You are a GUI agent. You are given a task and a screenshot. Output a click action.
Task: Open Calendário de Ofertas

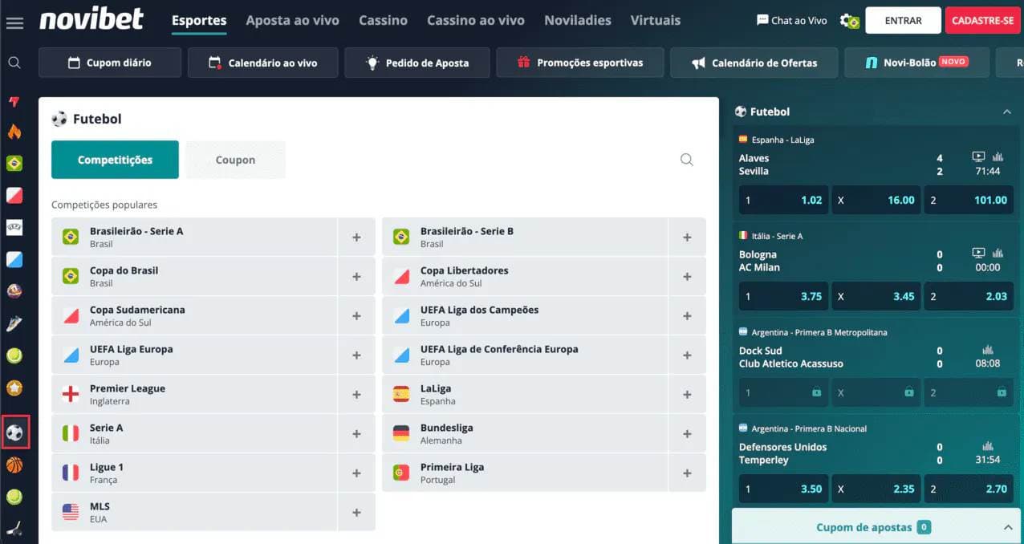pos(754,63)
